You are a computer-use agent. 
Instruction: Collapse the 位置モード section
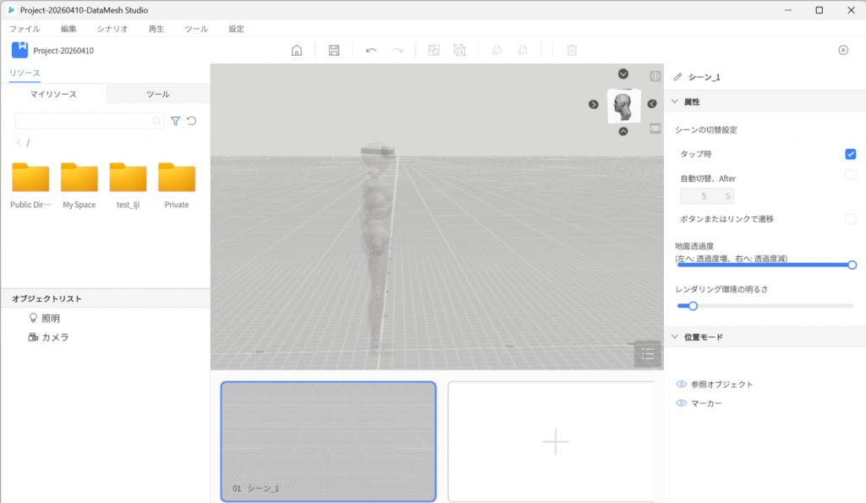pyautogui.click(x=675, y=336)
